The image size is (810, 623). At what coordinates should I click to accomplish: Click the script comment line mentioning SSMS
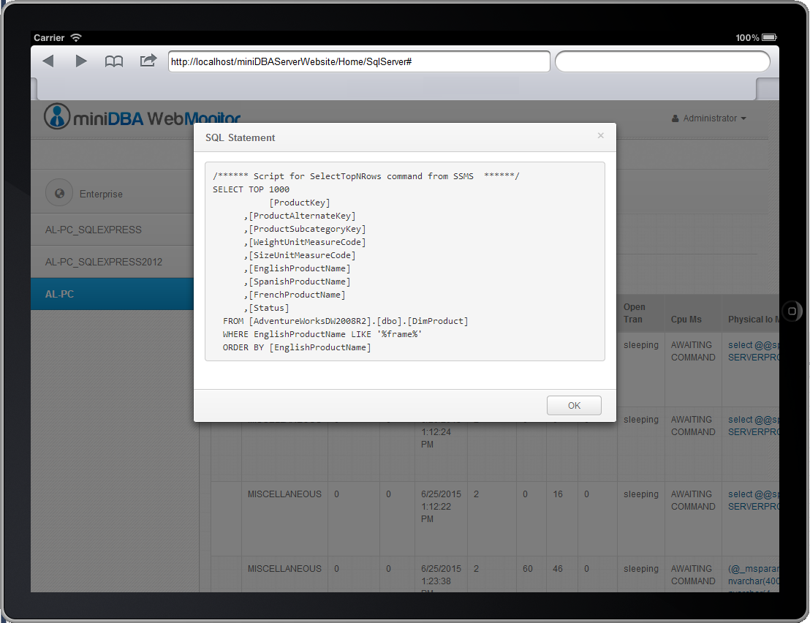click(x=366, y=176)
